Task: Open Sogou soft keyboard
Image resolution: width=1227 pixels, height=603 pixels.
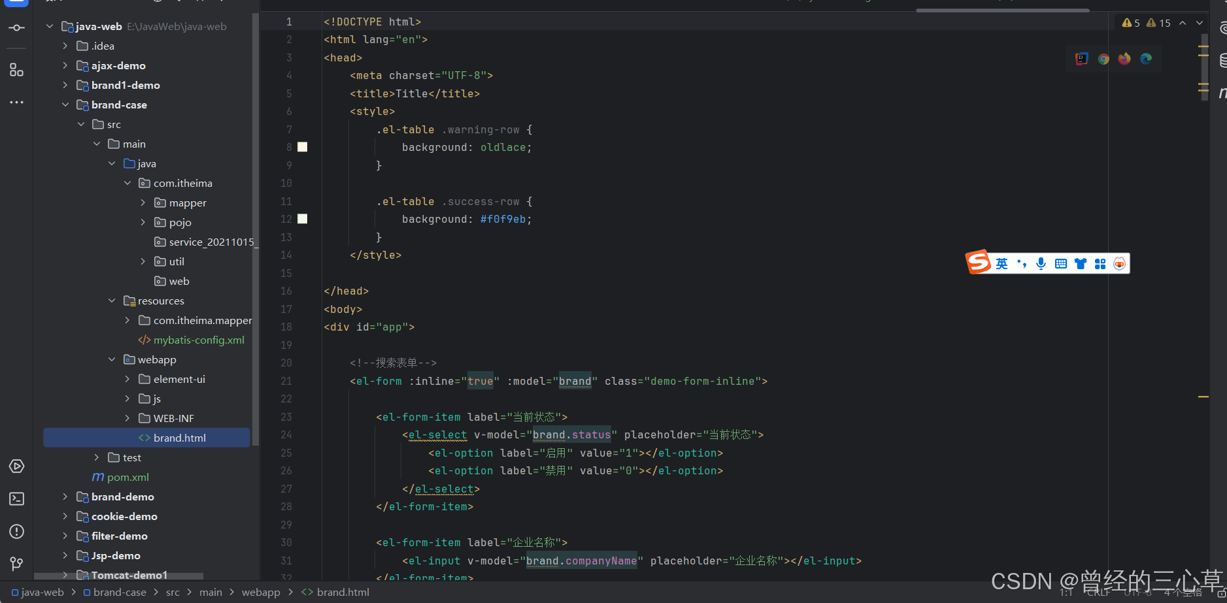Action: [x=1061, y=264]
